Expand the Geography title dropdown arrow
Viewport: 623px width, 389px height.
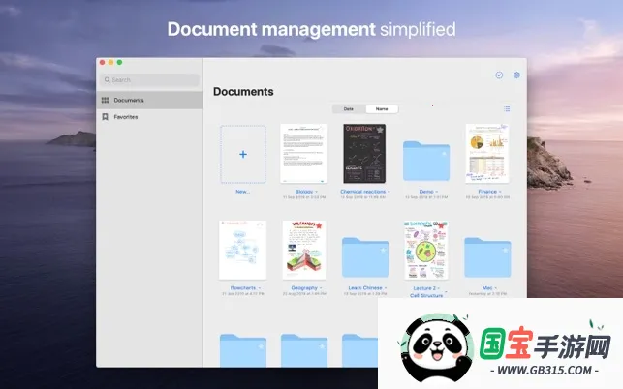click(321, 288)
